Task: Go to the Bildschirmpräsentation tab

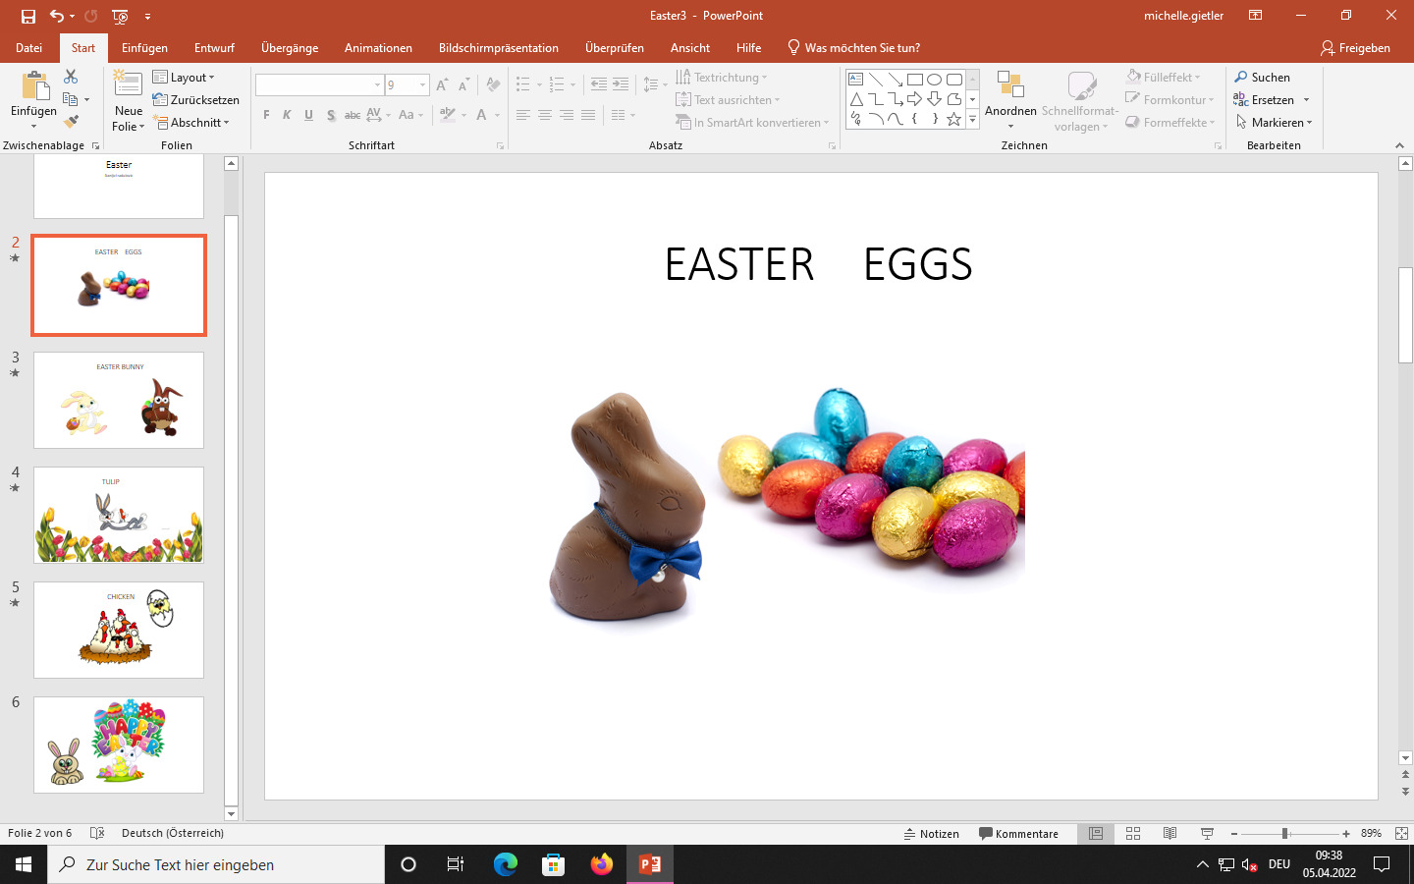Action: (x=499, y=47)
